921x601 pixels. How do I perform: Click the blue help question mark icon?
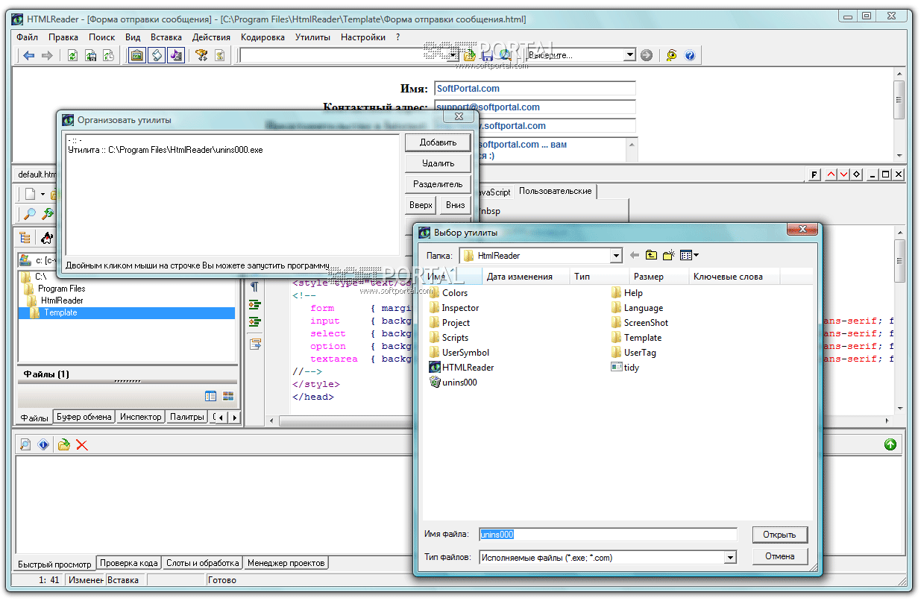click(690, 55)
